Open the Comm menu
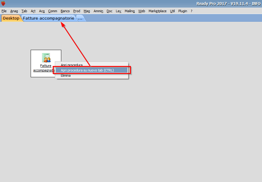Viewport: 262px width, 182px height. [53, 11]
